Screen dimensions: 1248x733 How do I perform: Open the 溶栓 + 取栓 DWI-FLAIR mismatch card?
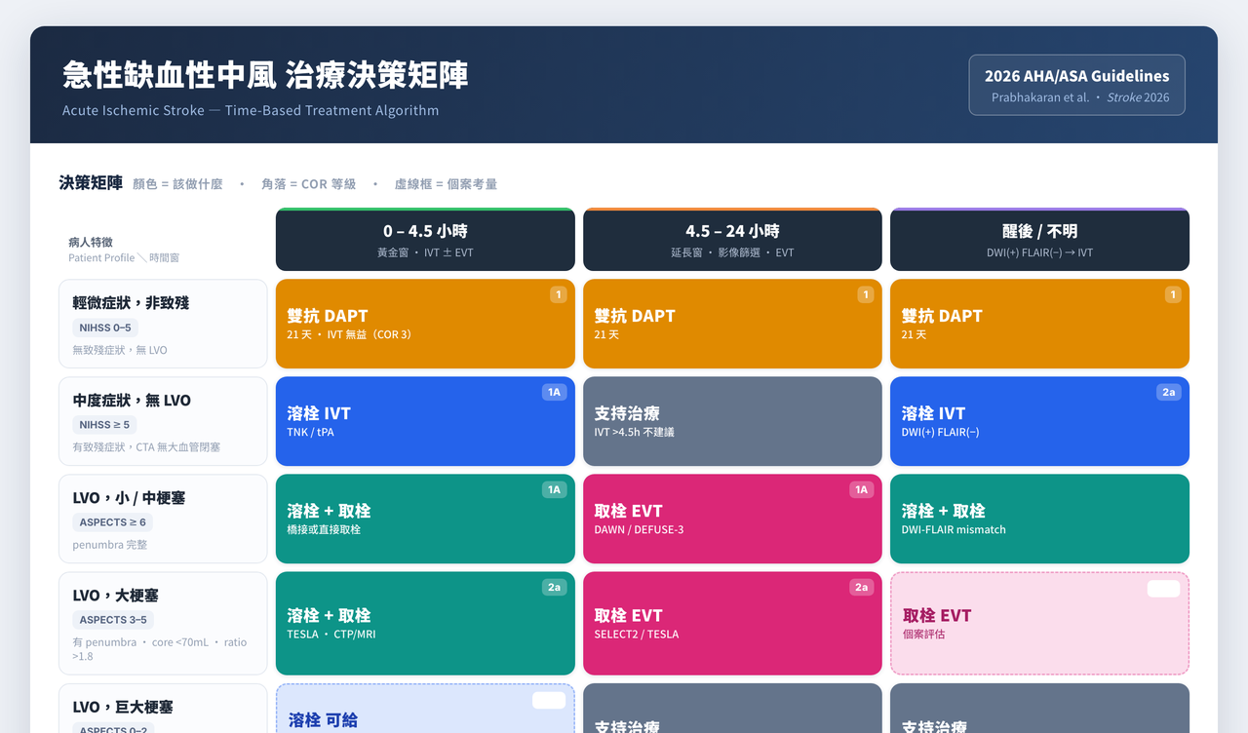[1039, 519]
